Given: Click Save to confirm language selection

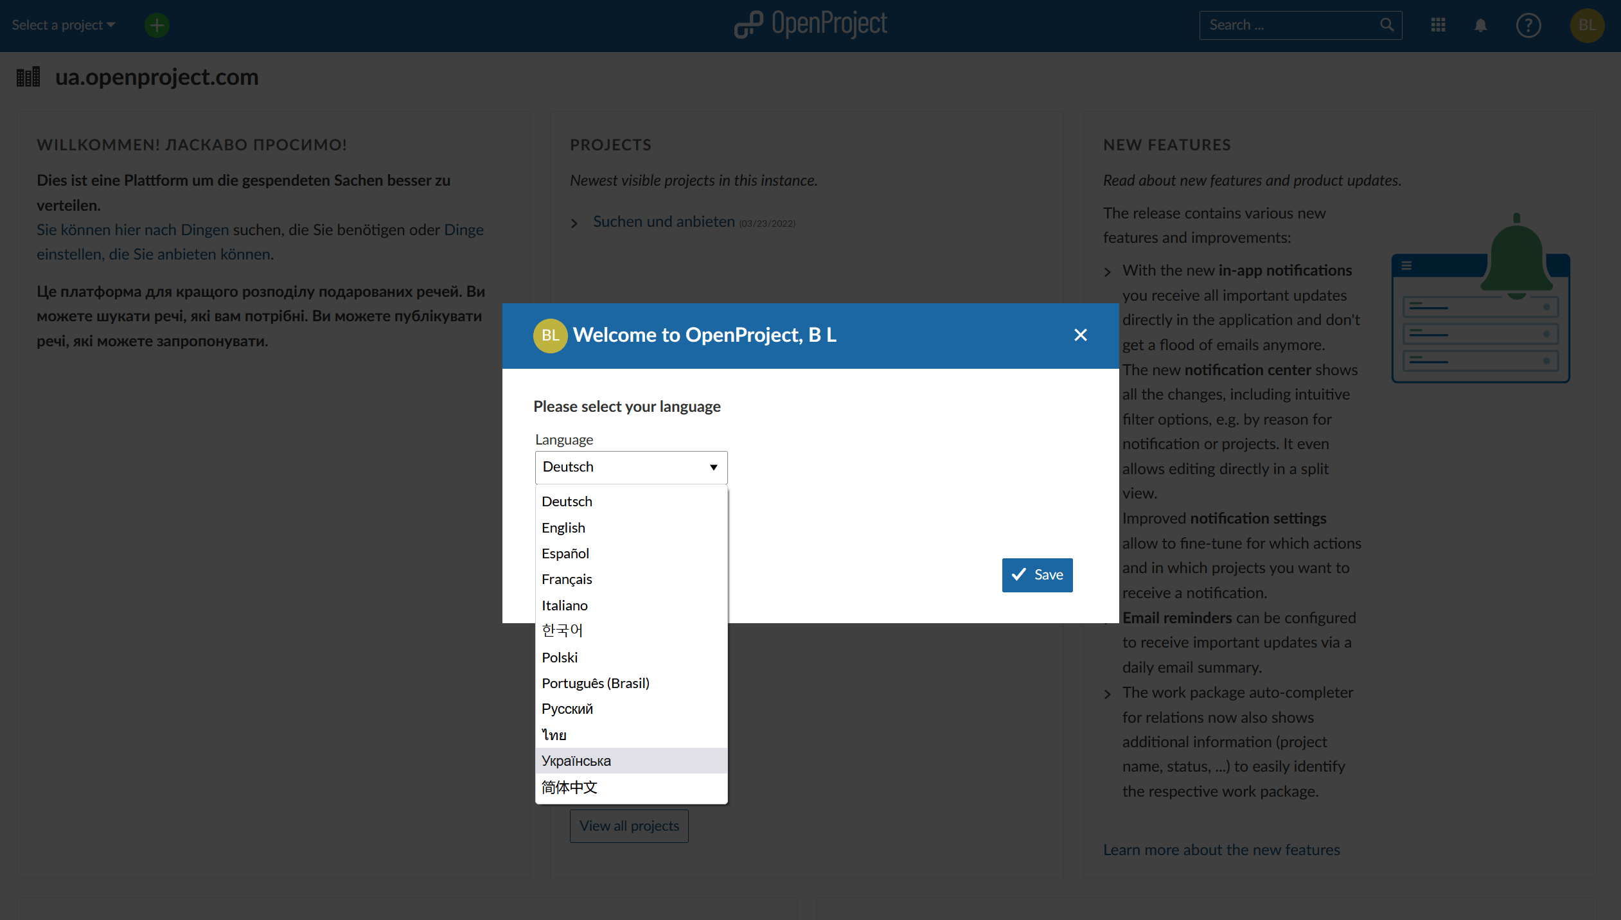Looking at the screenshot, I should (x=1038, y=574).
